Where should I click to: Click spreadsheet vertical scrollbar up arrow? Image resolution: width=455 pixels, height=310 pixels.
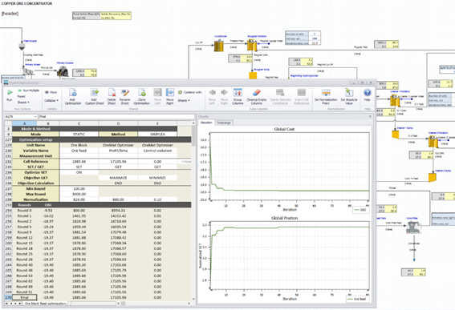click(193, 123)
